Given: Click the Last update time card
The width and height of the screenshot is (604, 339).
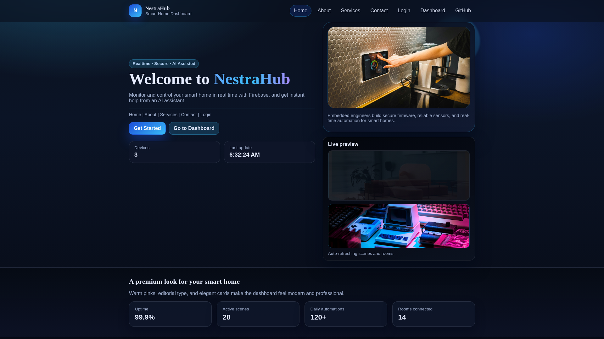Looking at the screenshot, I should pos(270,152).
